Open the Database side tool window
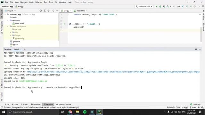Image resolution: width=205 pixels, height=115 pixels. tap(203, 15)
